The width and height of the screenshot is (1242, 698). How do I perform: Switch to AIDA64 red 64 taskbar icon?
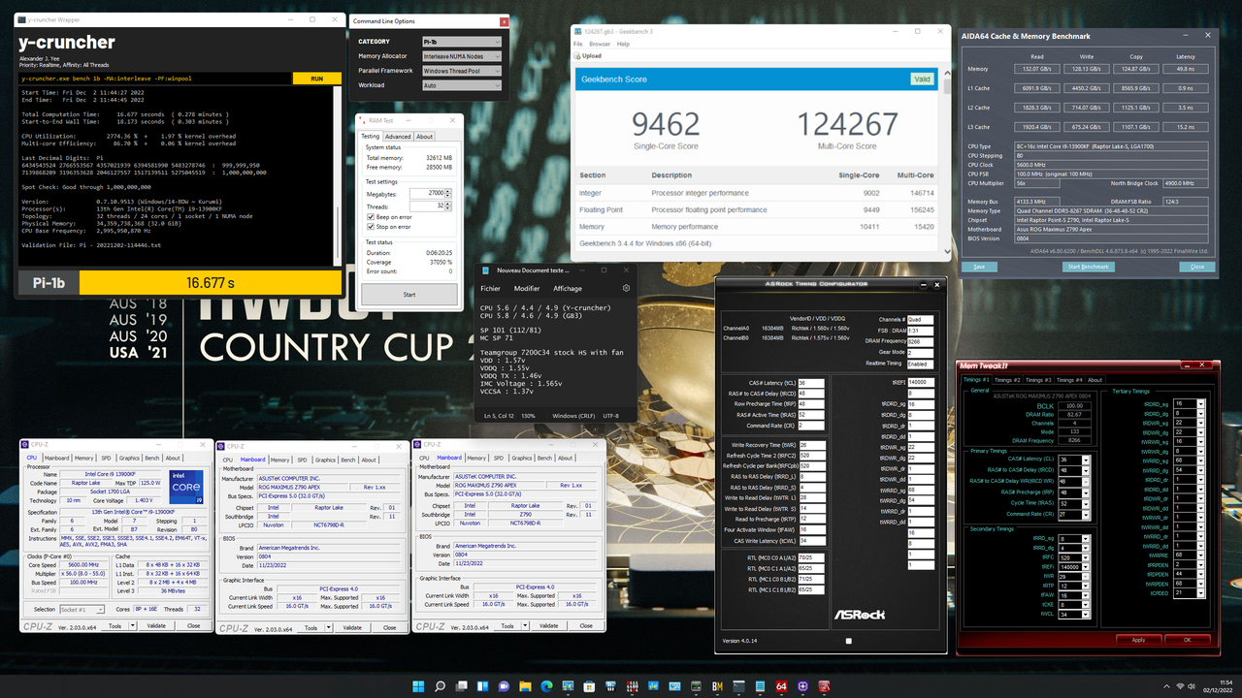tap(781, 686)
